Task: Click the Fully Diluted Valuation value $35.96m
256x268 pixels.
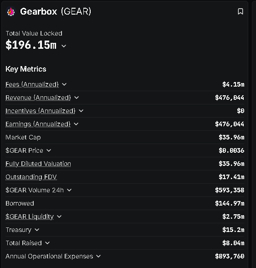Action: [231, 164]
